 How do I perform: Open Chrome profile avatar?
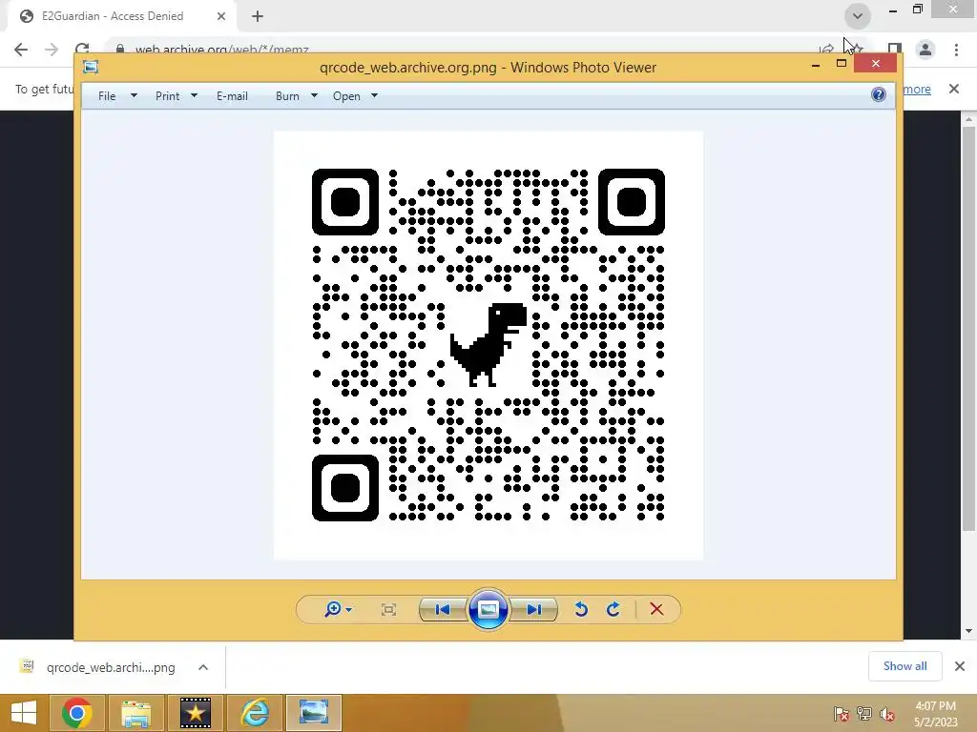925,50
